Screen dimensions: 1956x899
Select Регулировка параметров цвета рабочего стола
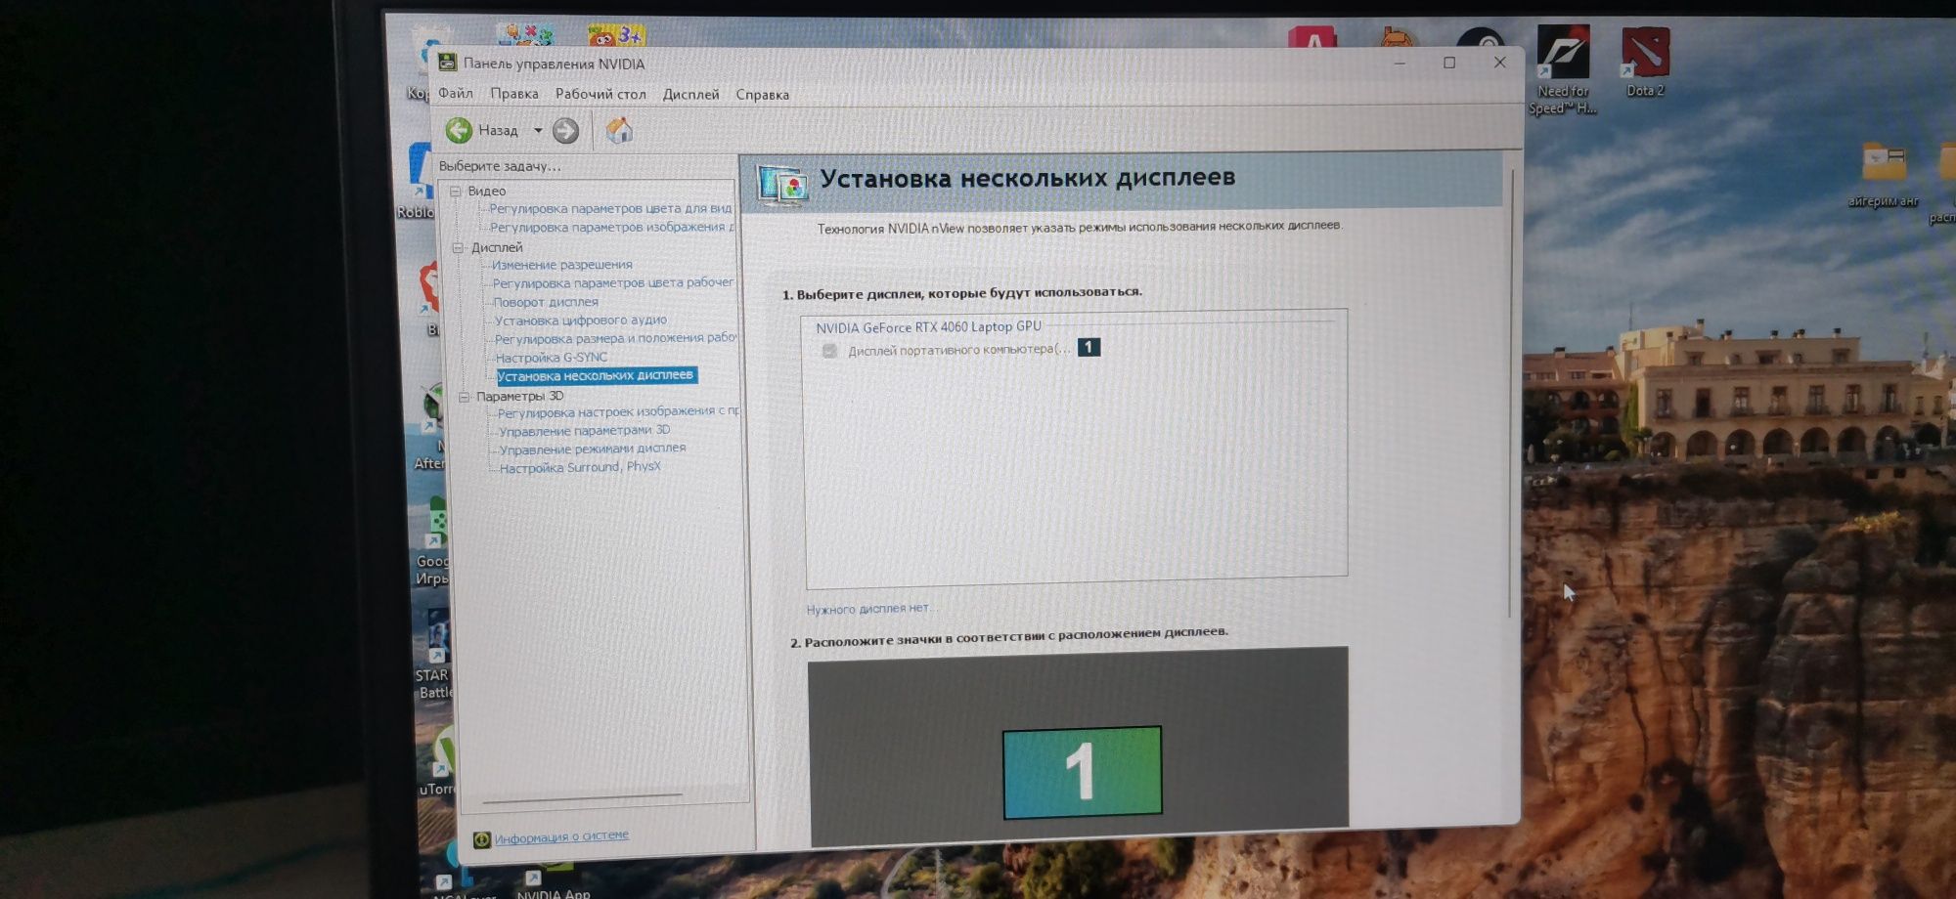[613, 282]
